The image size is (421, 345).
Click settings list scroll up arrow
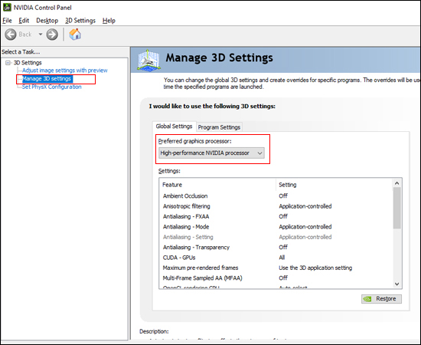[x=397, y=183]
